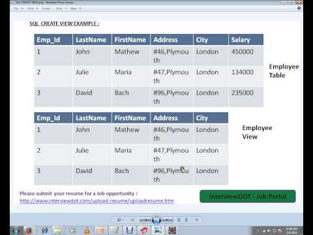313x235 pixels.
Task: Click #46,Plymouth address in Employee table
Action: pyautogui.click(x=171, y=56)
